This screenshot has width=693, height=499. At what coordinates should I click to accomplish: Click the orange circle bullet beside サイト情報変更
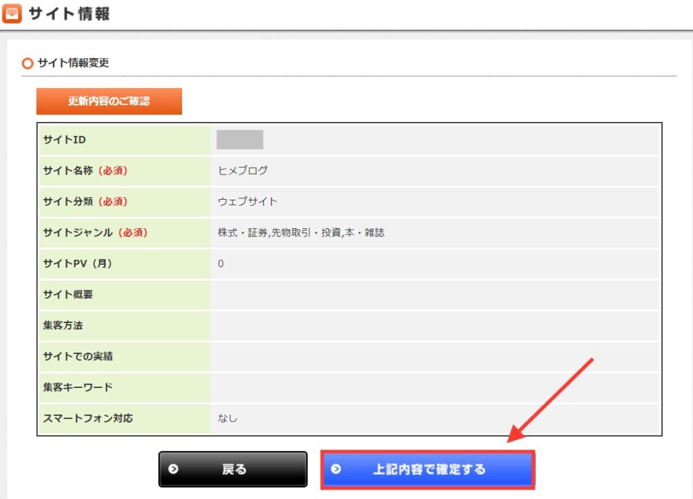coord(28,64)
